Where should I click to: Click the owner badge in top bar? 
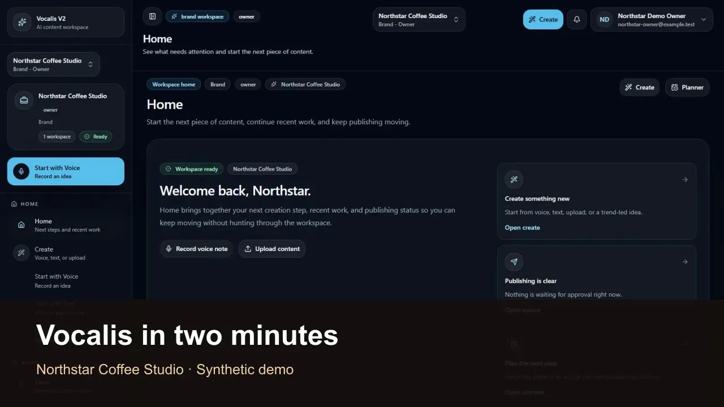click(x=247, y=16)
